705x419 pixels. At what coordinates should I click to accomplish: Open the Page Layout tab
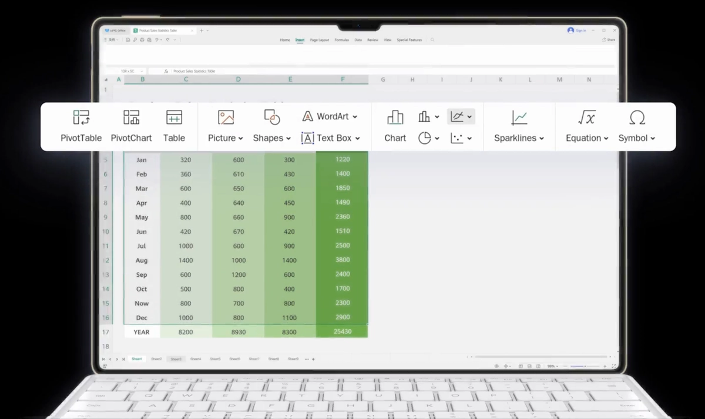coord(320,40)
